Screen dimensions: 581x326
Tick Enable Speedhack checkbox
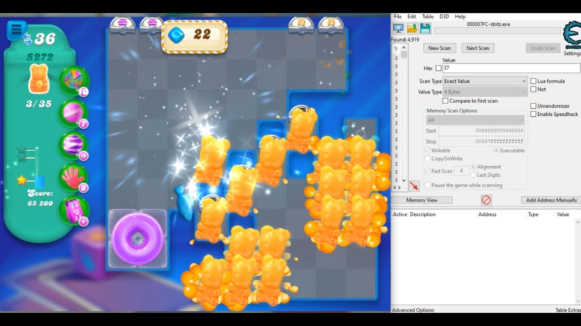(x=533, y=114)
